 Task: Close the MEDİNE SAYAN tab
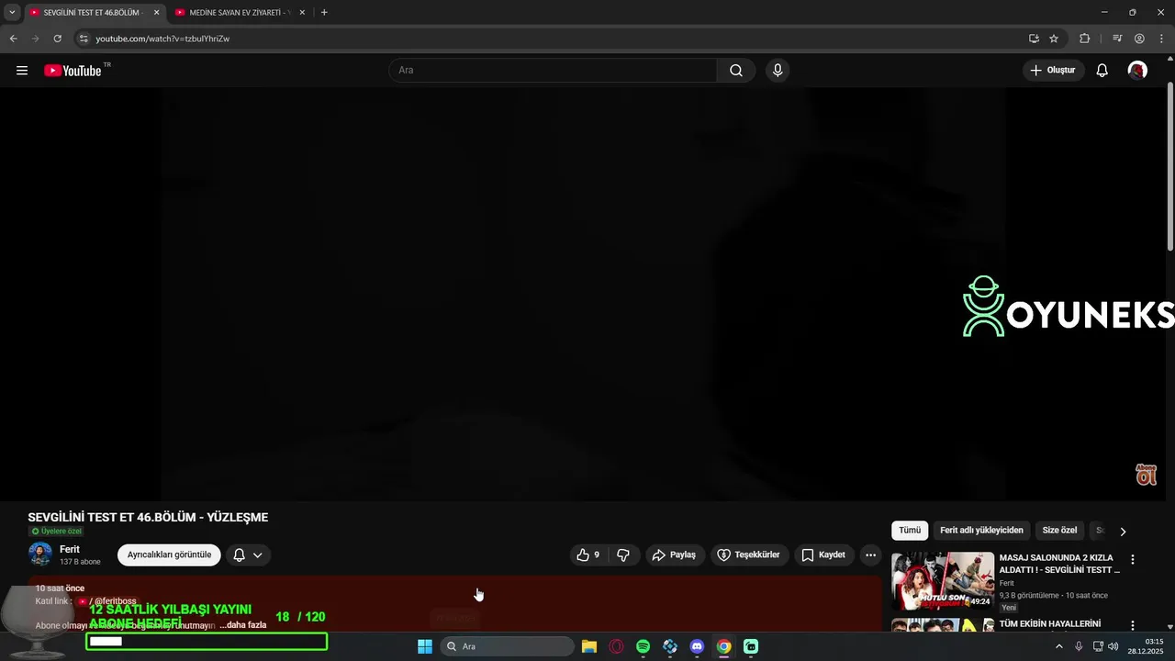coord(302,13)
